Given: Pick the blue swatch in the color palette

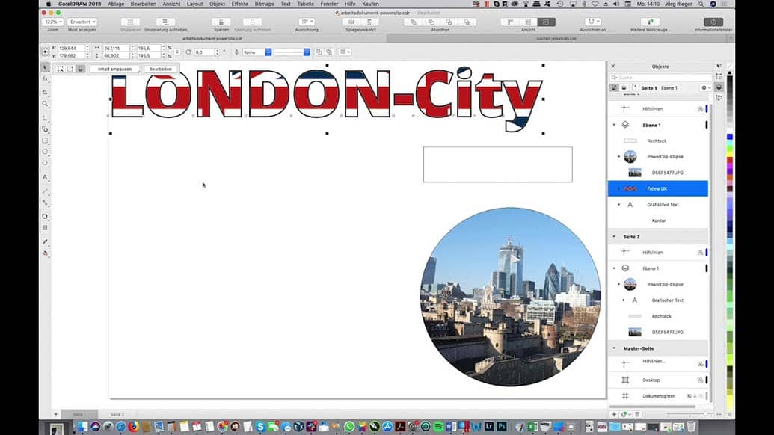Looking at the screenshot, I should pos(730,137).
